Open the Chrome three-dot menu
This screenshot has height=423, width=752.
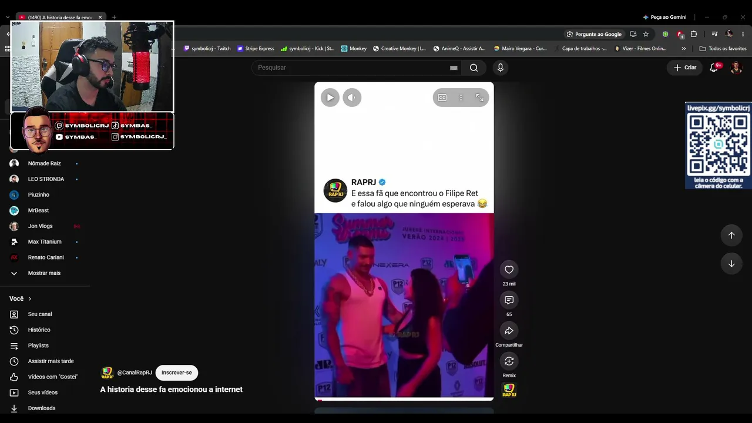coord(743,34)
